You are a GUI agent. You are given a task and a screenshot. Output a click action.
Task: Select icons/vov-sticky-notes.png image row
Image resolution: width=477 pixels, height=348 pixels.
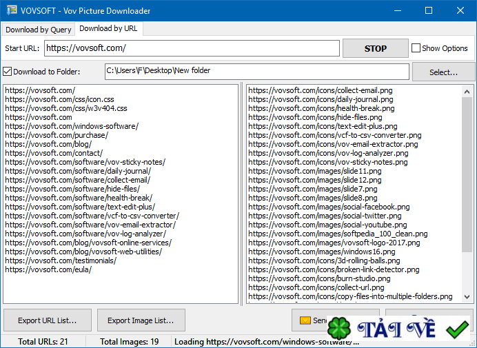[x=328, y=162]
